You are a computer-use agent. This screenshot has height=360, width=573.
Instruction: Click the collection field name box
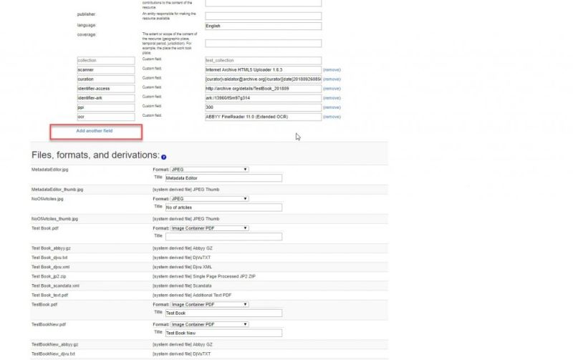(x=106, y=60)
